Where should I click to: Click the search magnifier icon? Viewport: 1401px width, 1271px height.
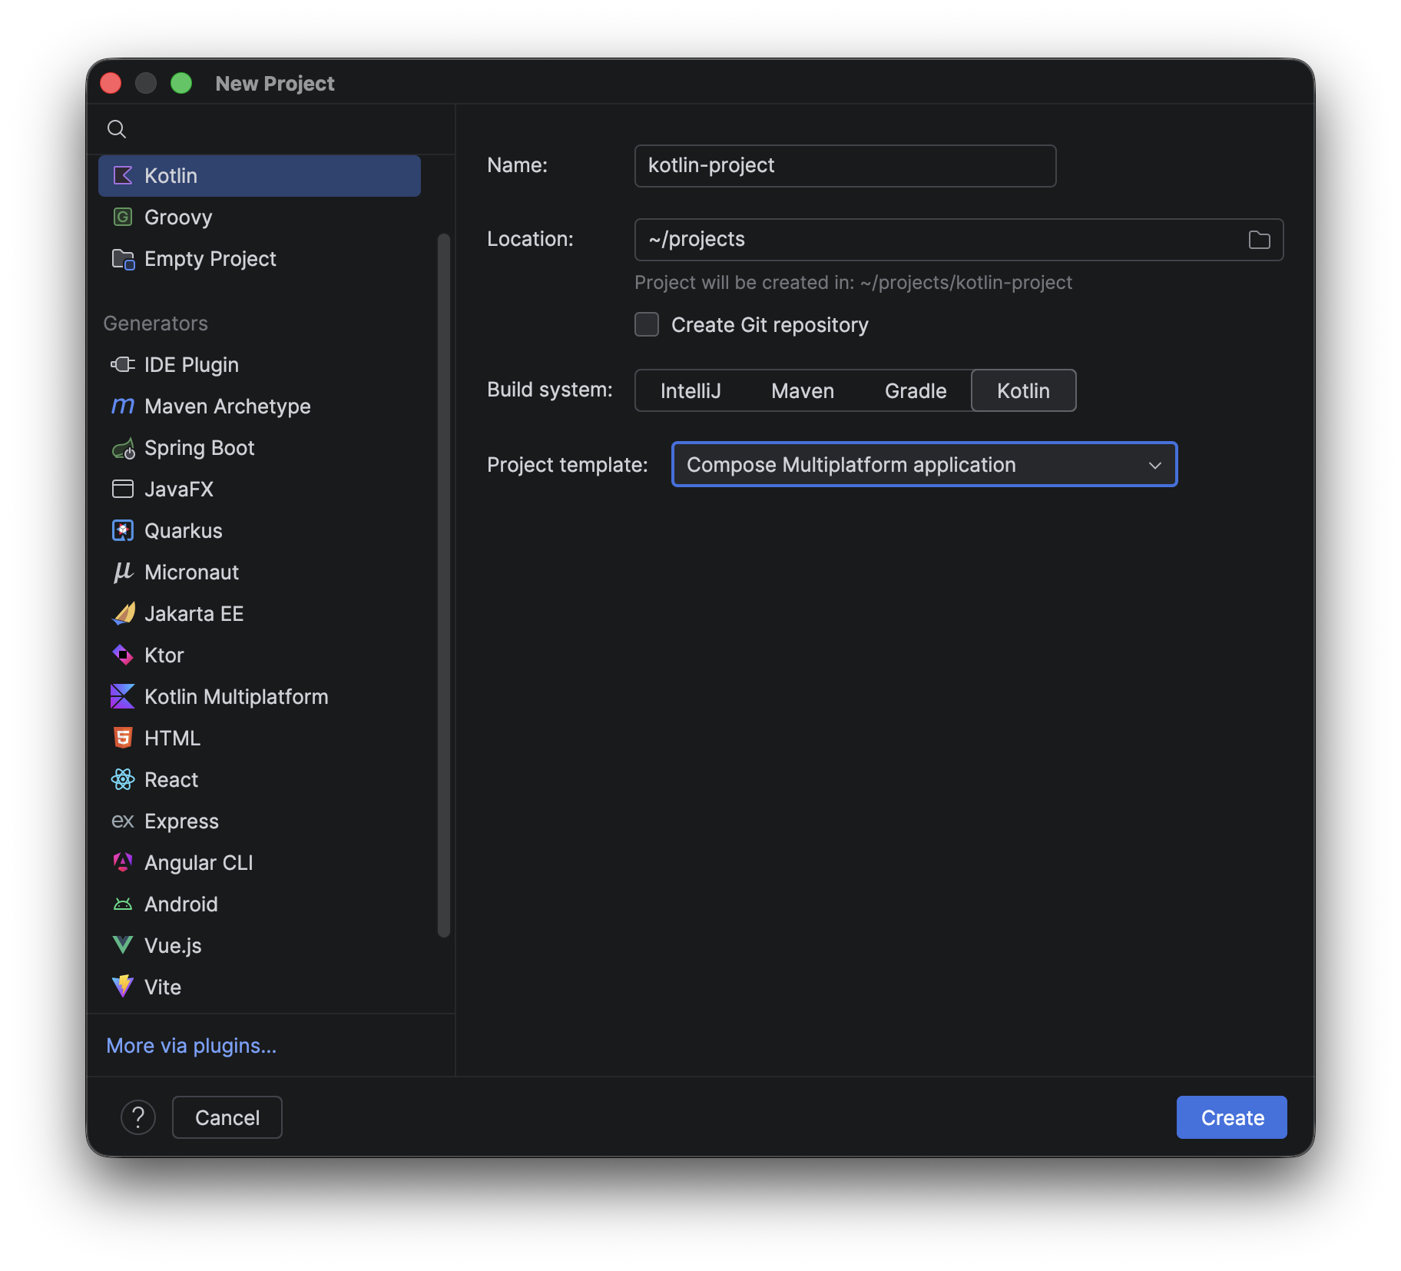tap(117, 129)
